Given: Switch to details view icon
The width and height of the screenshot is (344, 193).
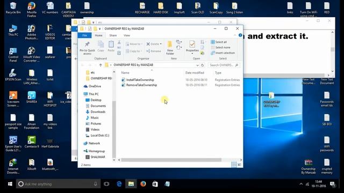Looking at the screenshot, I should pyautogui.click(x=234, y=165).
